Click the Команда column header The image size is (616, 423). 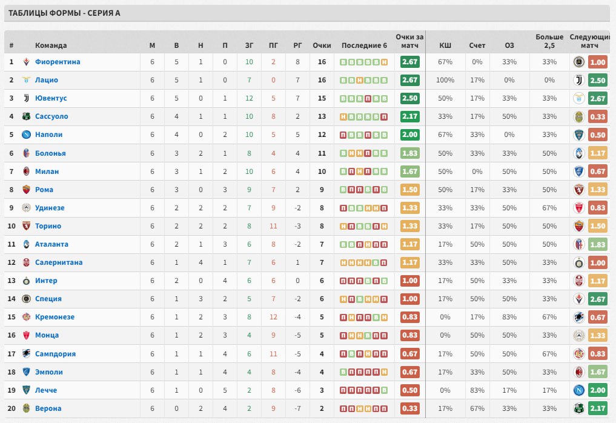pos(51,45)
